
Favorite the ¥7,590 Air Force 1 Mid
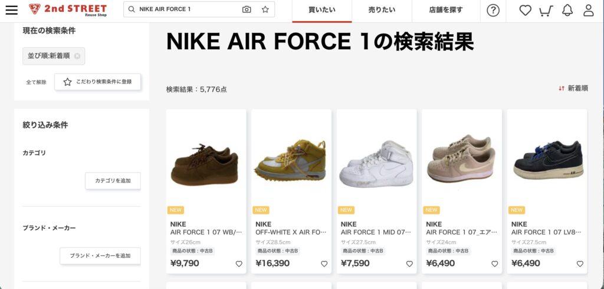tap(409, 264)
